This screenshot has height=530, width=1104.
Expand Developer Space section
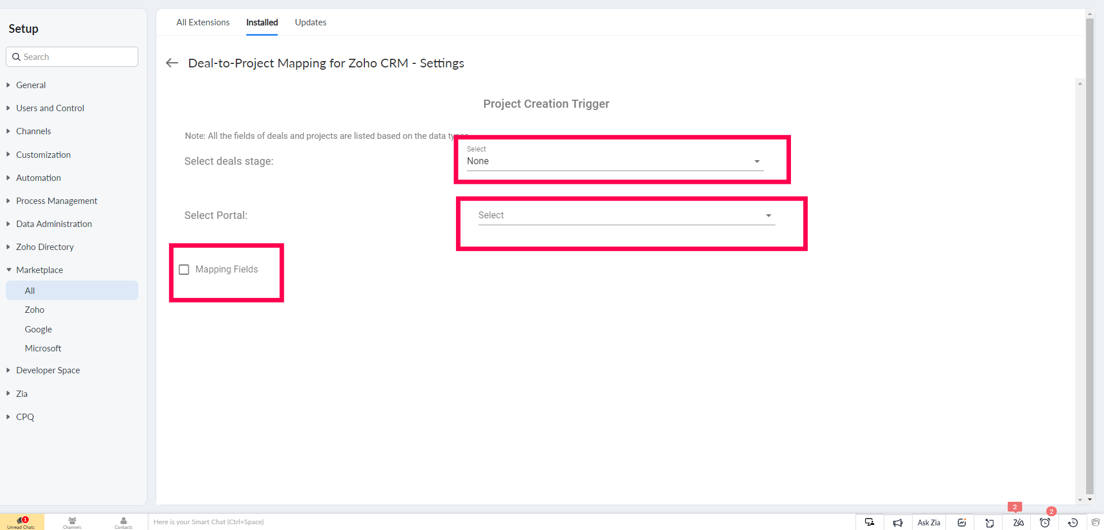(x=48, y=370)
